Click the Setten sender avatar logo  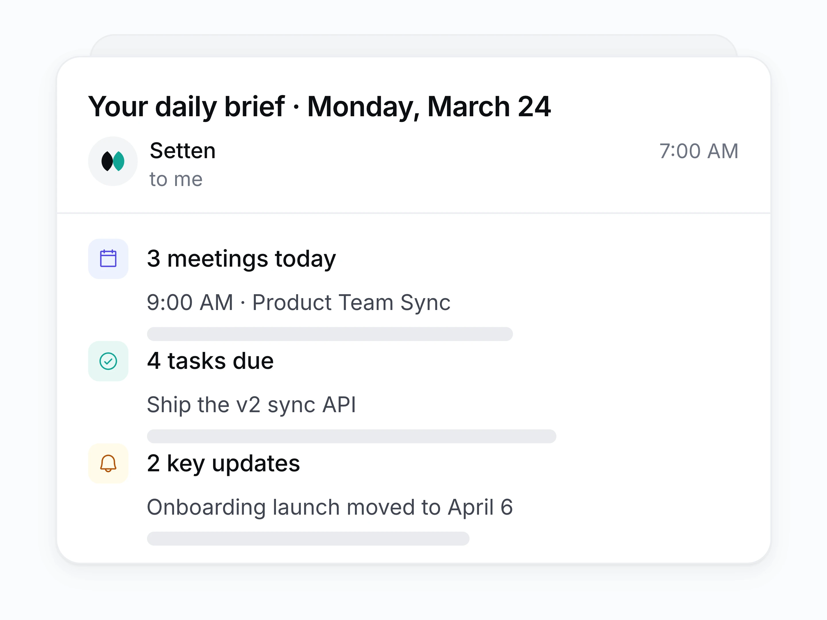pyautogui.click(x=113, y=161)
